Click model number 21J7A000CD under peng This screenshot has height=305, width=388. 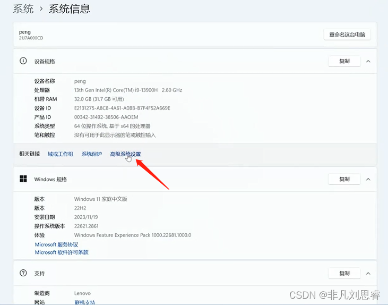(x=31, y=38)
